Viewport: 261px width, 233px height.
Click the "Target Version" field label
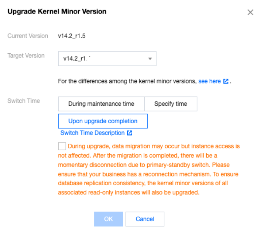pos(26,56)
